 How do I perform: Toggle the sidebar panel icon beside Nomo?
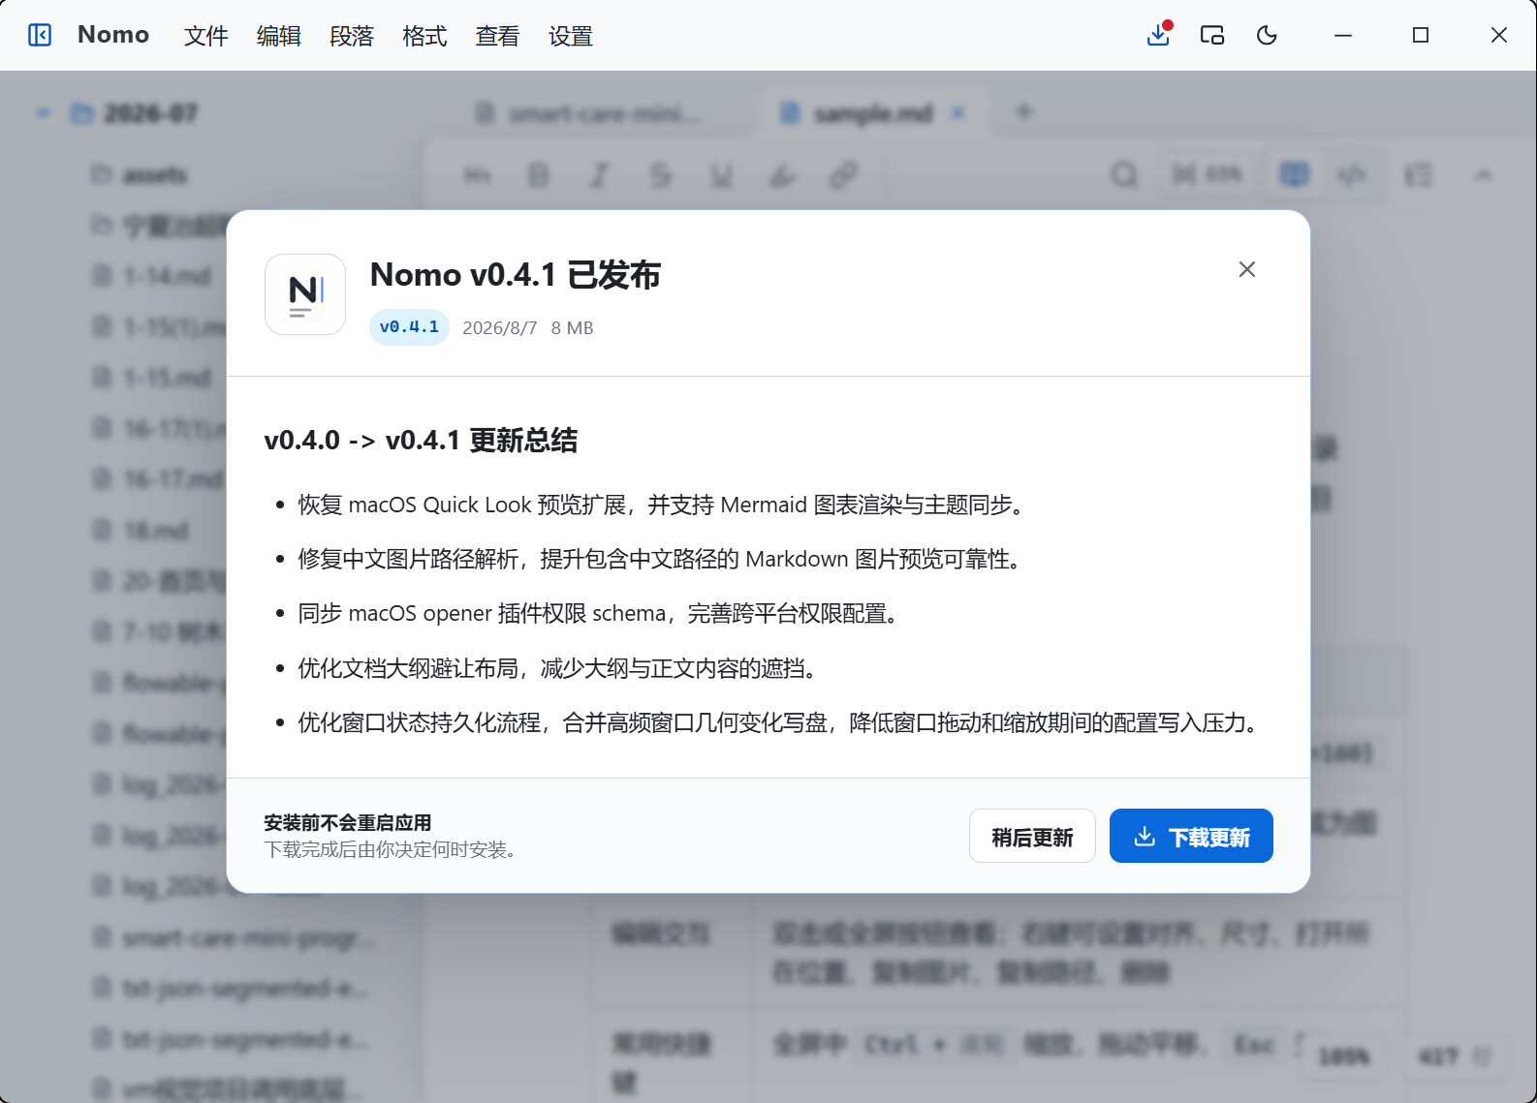point(40,36)
